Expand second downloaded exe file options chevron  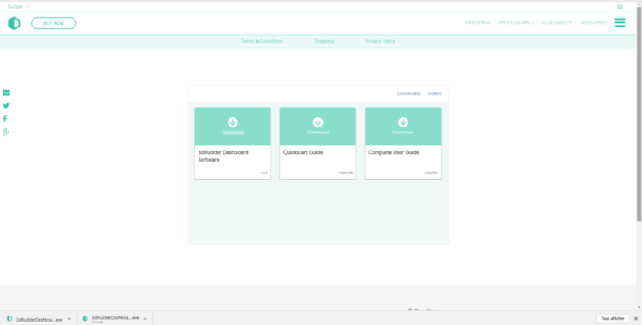click(x=145, y=319)
